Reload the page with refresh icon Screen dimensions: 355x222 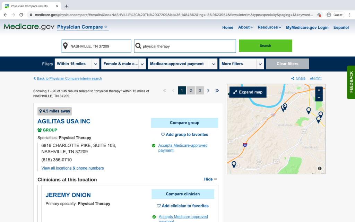click(21, 15)
